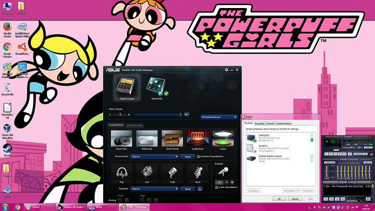
Task: Select the Digital Output device icon
Action: (x=127, y=88)
